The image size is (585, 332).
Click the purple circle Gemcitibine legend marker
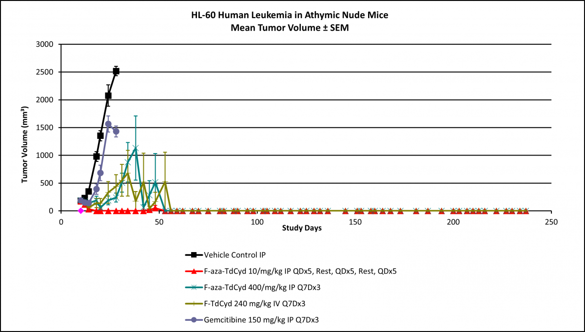coord(194,320)
